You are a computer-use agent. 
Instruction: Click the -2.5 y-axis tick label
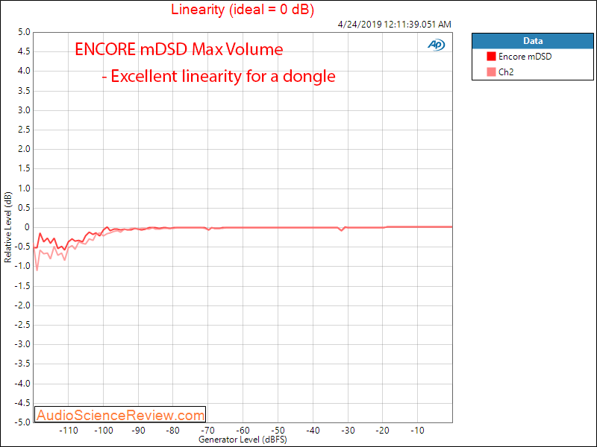(22, 325)
